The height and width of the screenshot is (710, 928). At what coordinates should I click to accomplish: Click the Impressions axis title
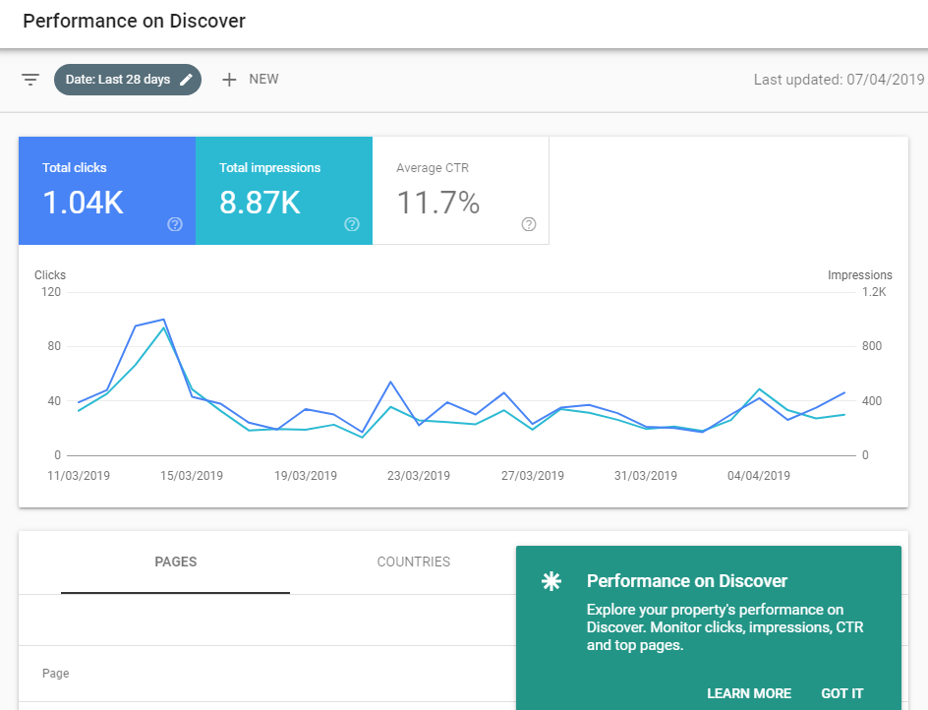pyautogui.click(x=859, y=274)
